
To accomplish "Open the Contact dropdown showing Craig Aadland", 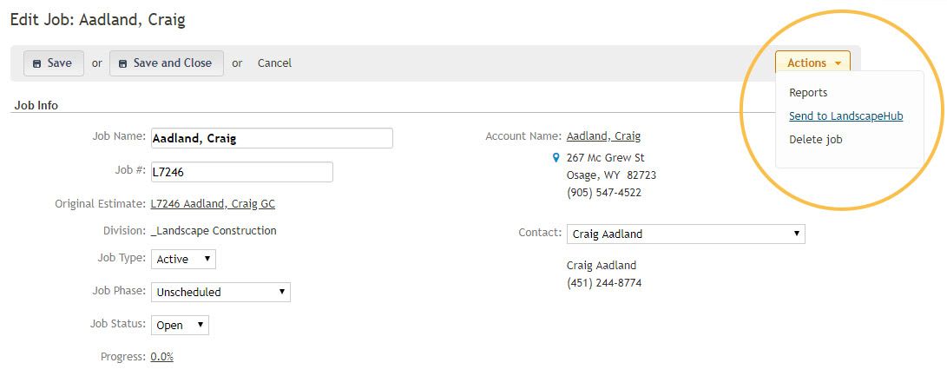I will (686, 234).
